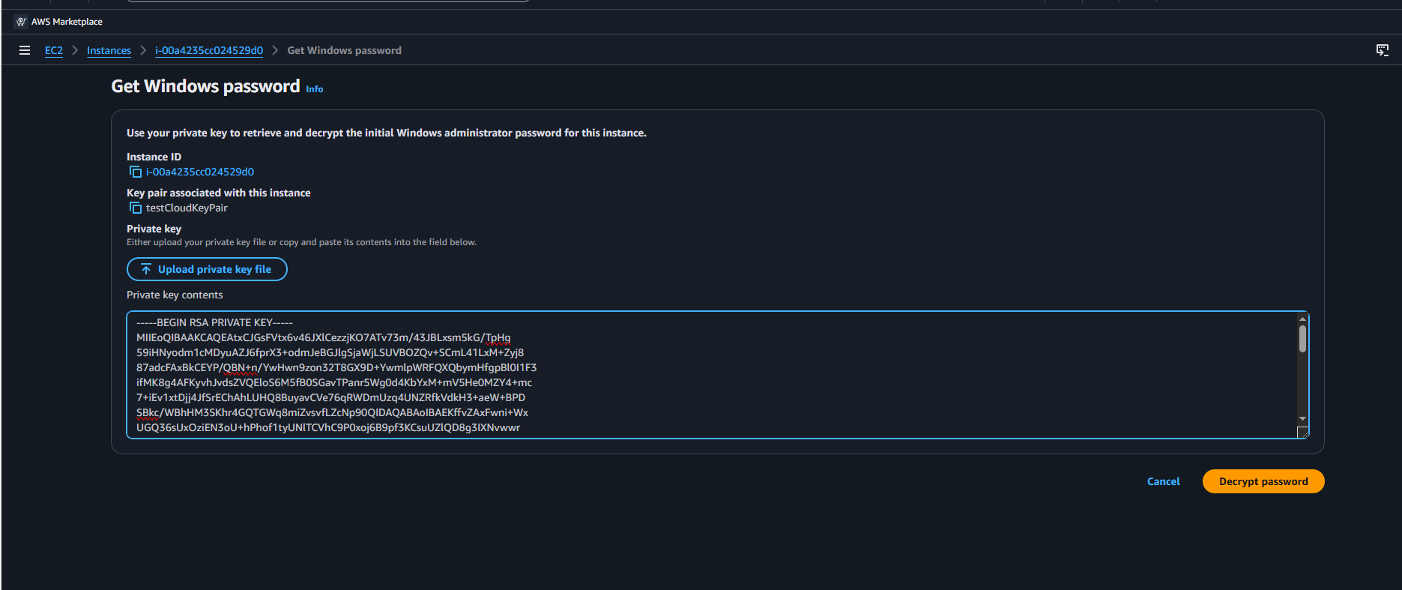
Task: Click the AWS Marketplace label
Action: pos(67,22)
